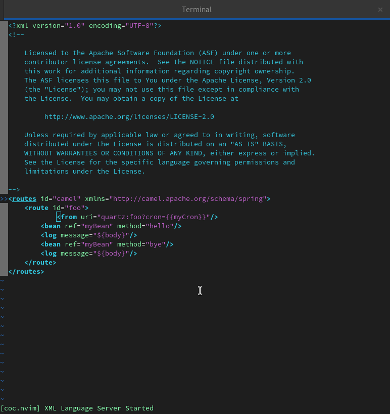Click the Terminal title bar text
The width and height of the screenshot is (390, 414).
197,10
